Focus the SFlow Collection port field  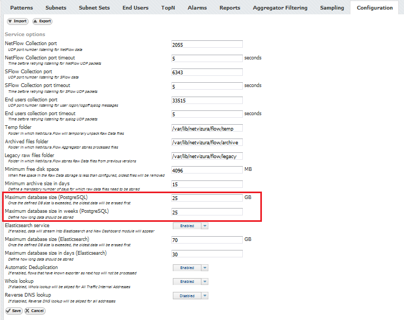coord(207,72)
